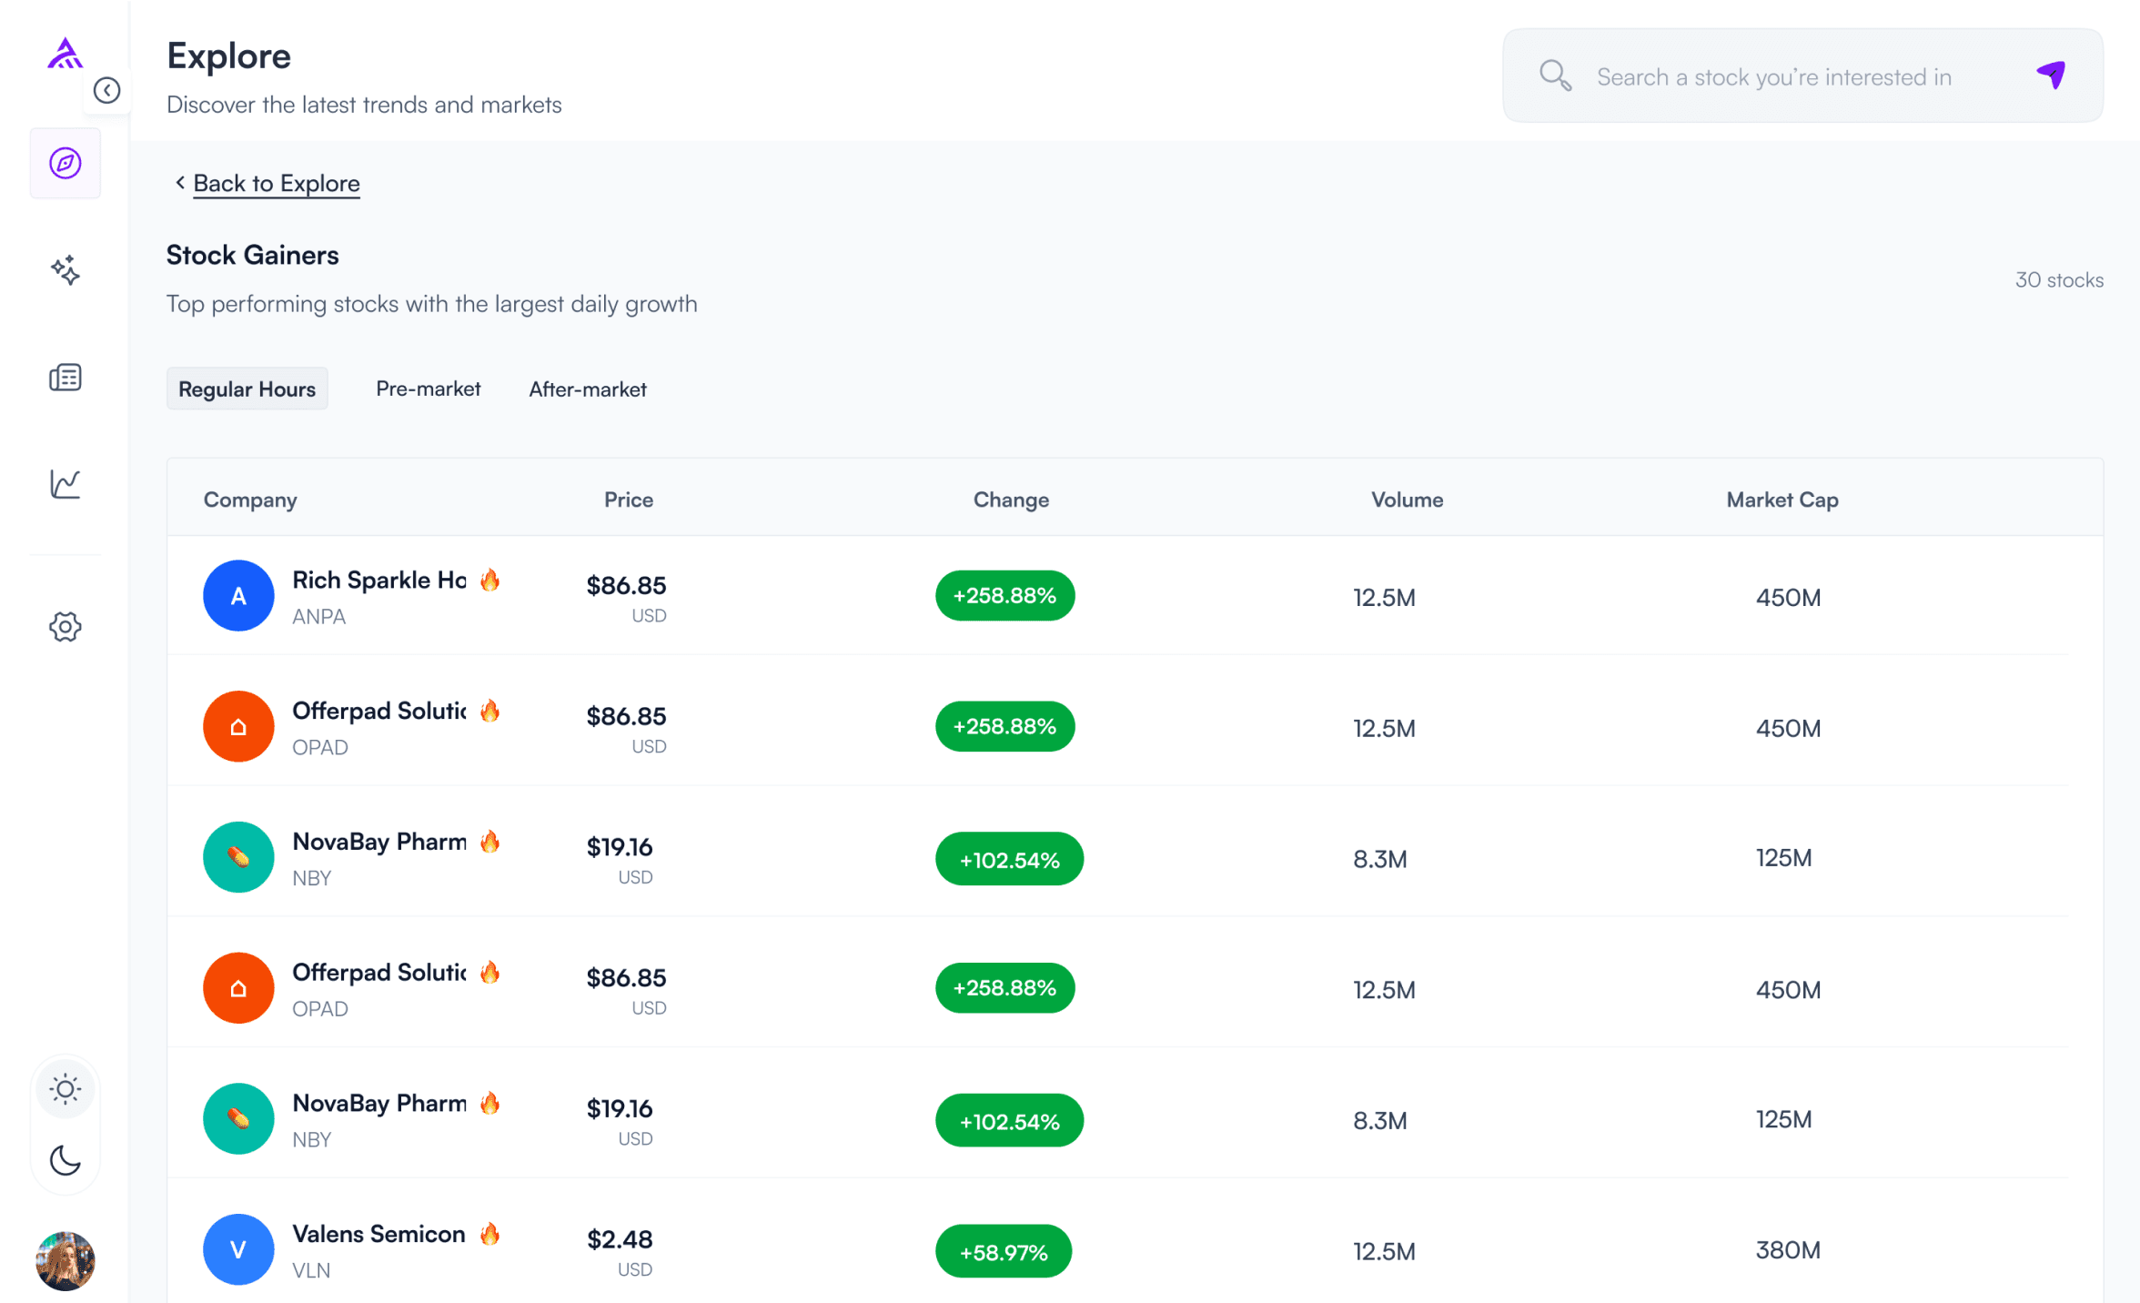Screen dimensions: 2140x1303
Task: Click the stock search input field
Action: point(1774,77)
